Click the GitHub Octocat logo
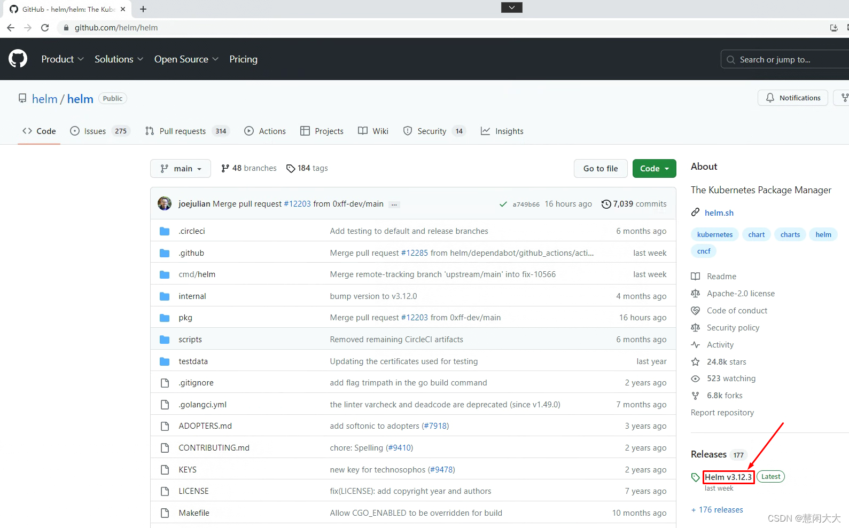This screenshot has height=528, width=849. pos(18,59)
